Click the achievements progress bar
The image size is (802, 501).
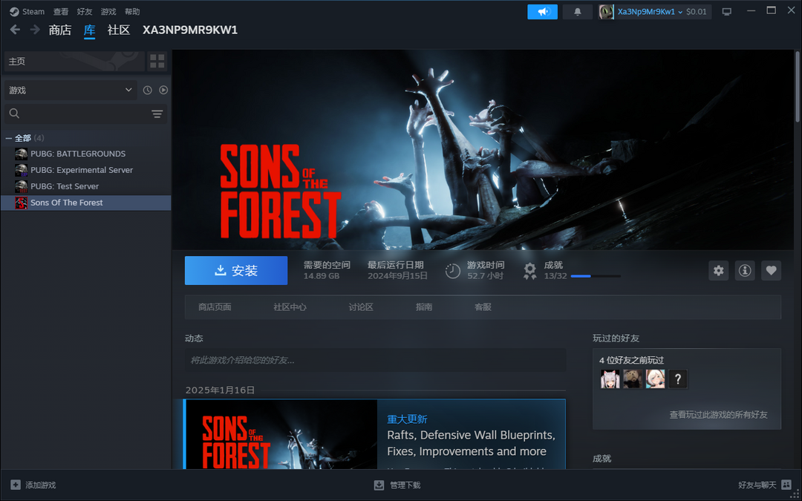[595, 276]
